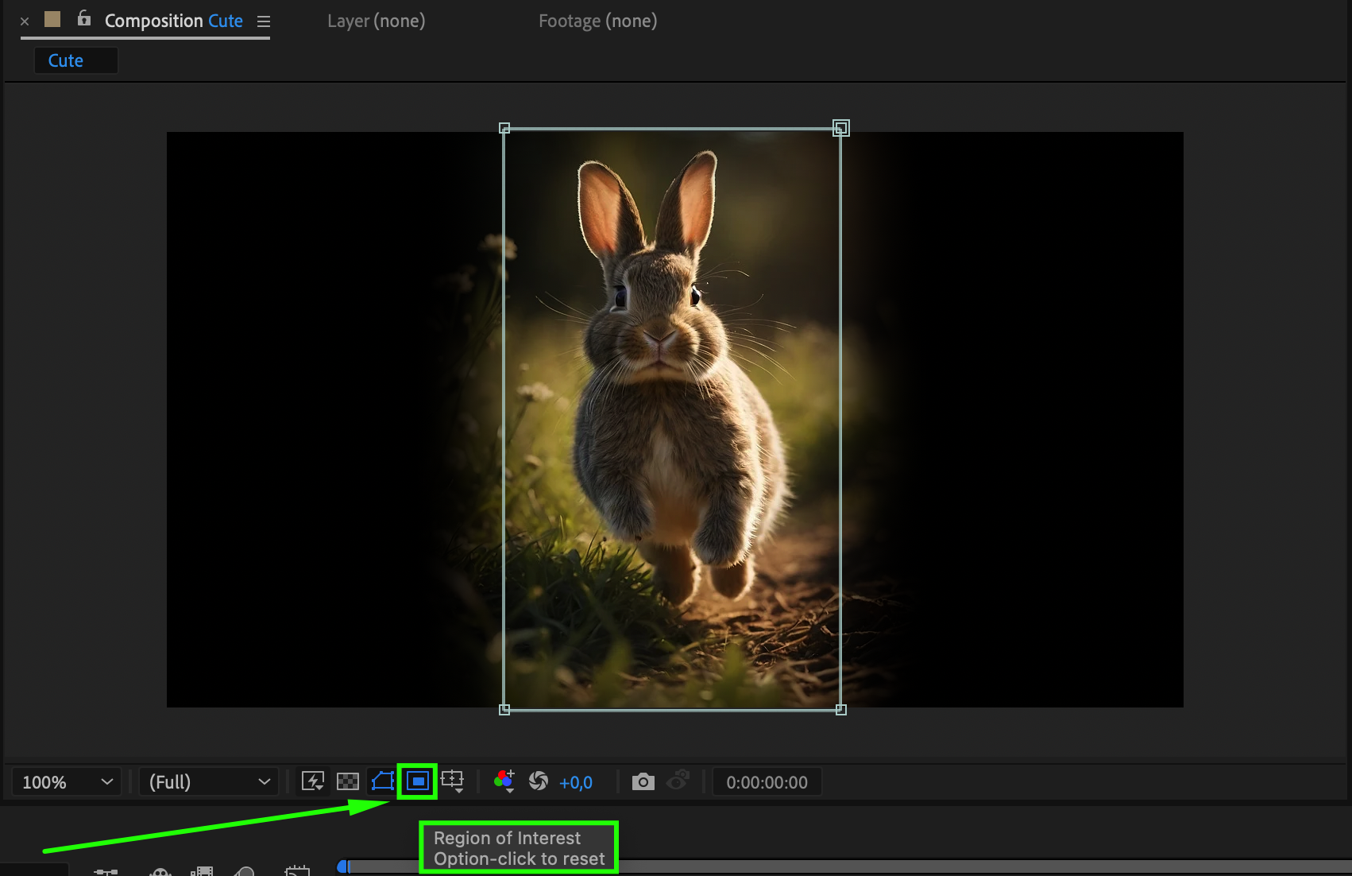Viewport: 1352px width, 876px height.
Task: Open grid and guide options
Action: click(x=453, y=781)
